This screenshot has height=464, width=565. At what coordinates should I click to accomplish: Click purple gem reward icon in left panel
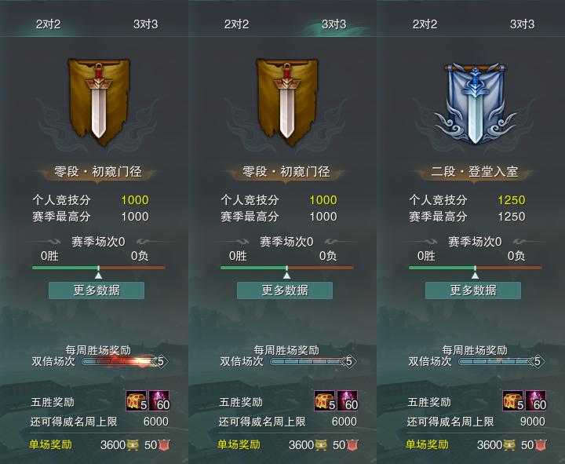tap(159, 400)
